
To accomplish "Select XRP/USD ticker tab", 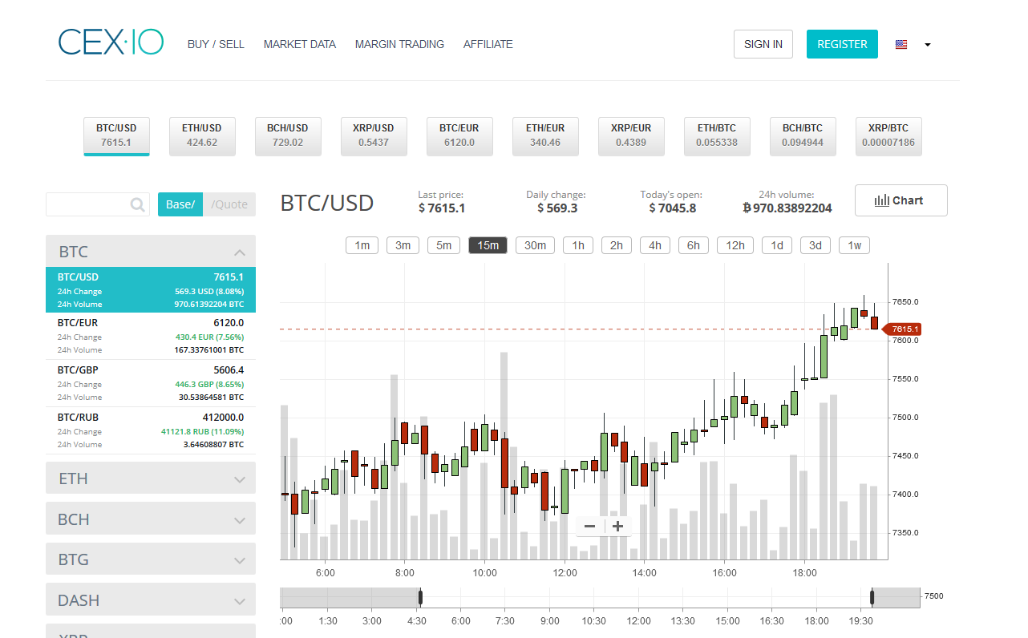I will (x=374, y=135).
